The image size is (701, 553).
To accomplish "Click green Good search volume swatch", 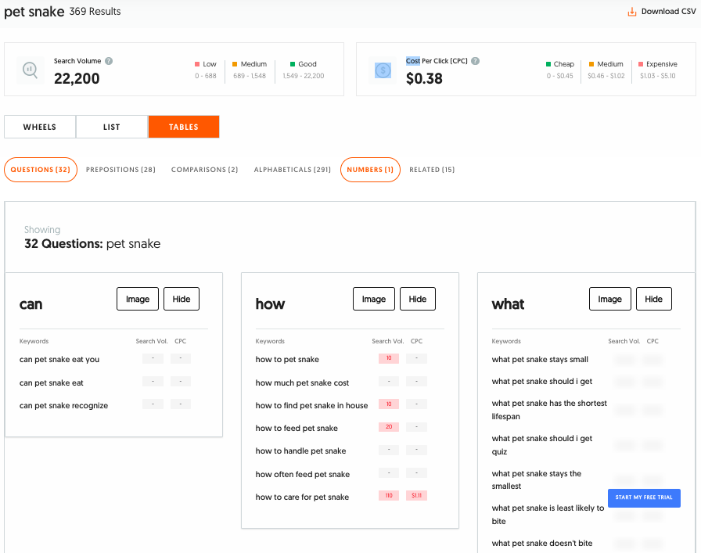I will [292, 64].
